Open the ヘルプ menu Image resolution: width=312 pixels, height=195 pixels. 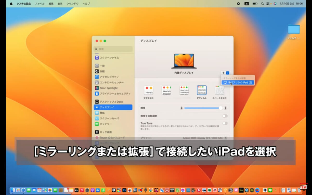(86, 4)
